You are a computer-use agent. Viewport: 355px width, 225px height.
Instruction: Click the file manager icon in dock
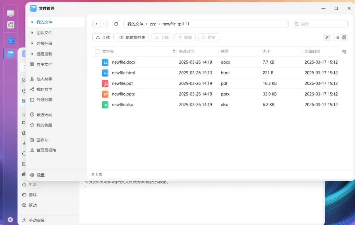(11, 54)
